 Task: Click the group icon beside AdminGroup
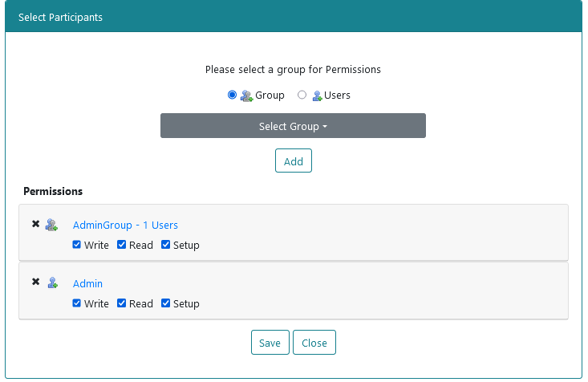click(51, 225)
